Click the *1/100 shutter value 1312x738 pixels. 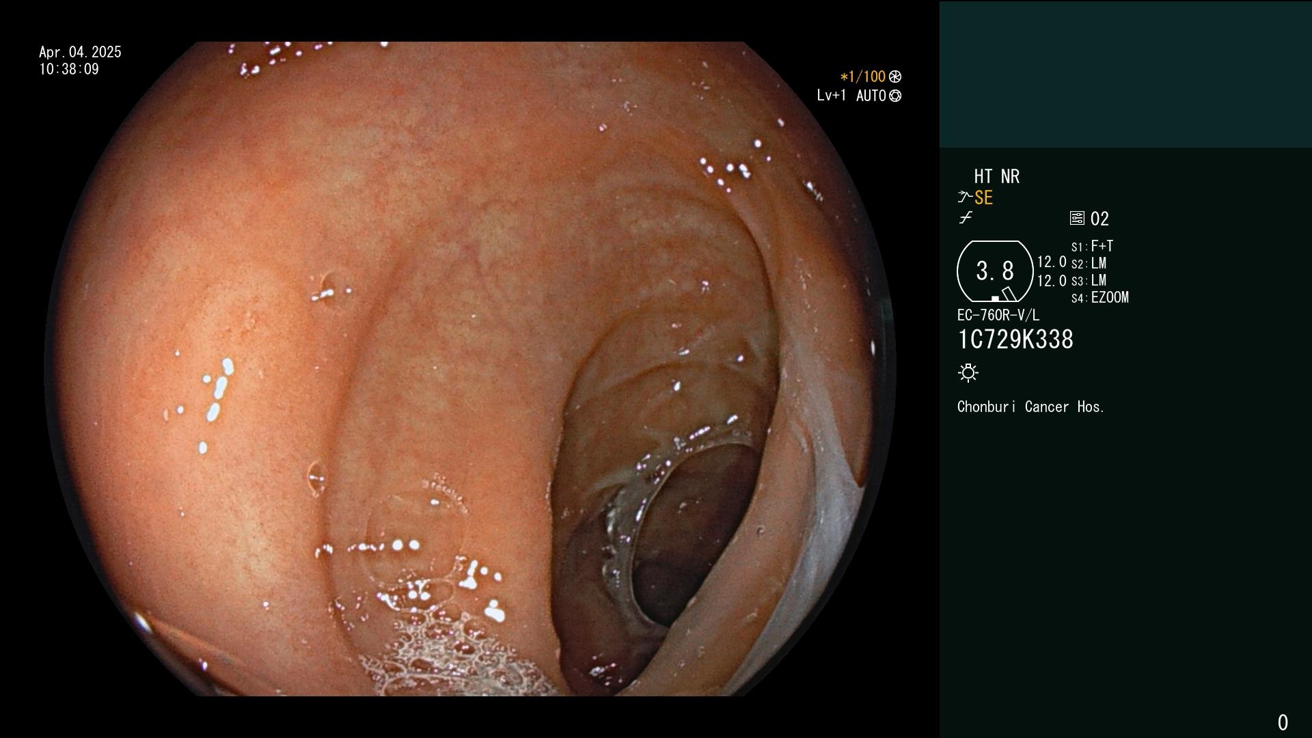coord(862,77)
